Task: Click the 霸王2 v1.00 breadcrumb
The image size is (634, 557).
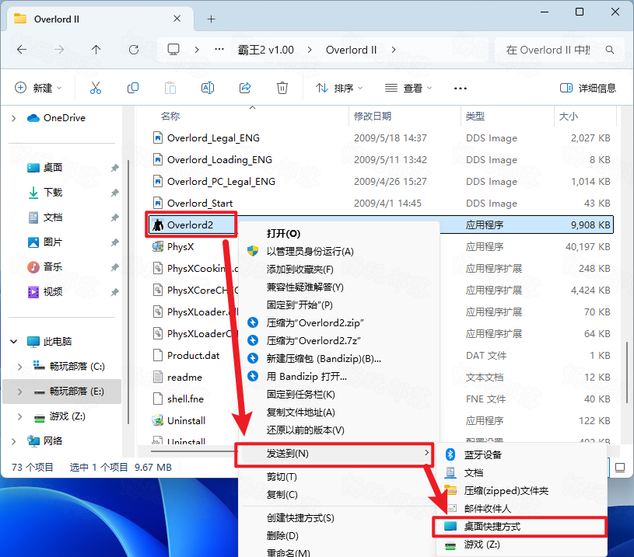Action: click(x=265, y=50)
